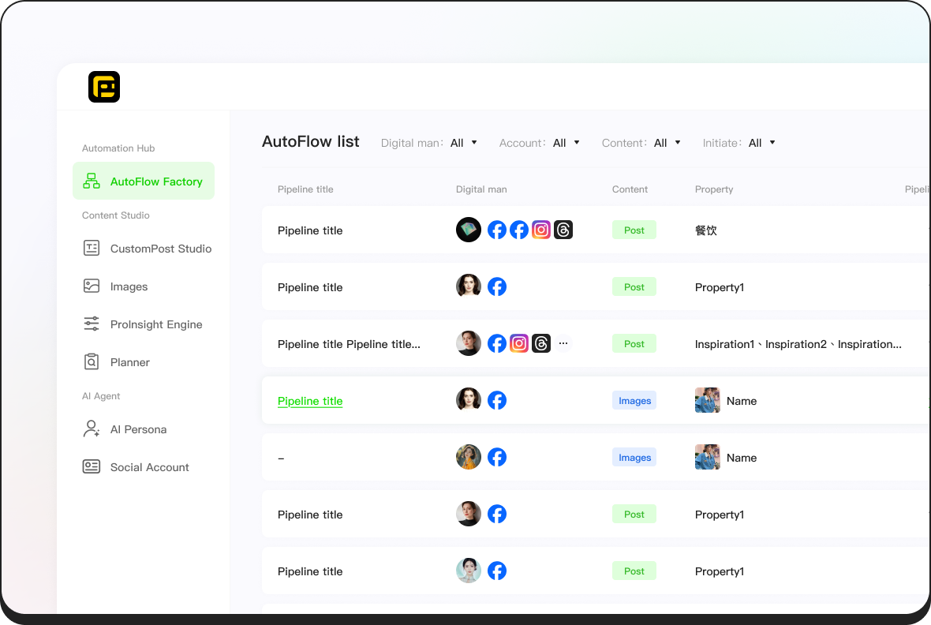Click the Threads icon in first row

(x=563, y=230)
